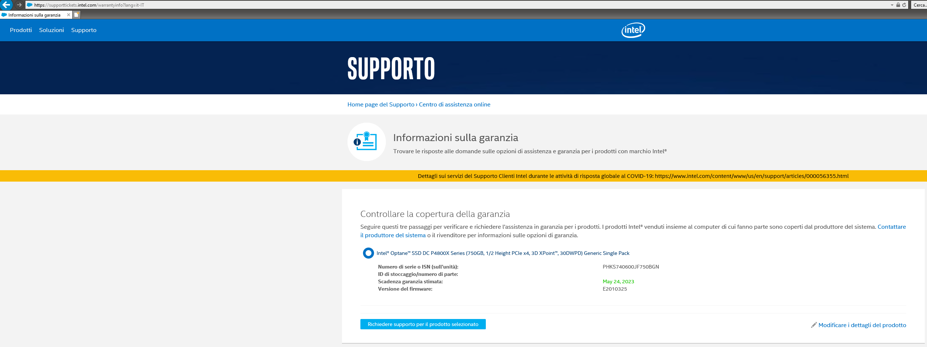Click the address bar refresh icon
The image size is (927, 347).
(904, 5)
